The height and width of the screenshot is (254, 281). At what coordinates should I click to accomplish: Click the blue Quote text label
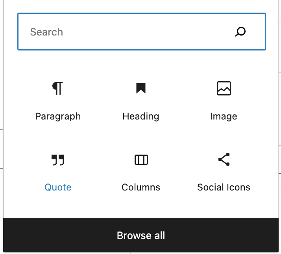58,187
